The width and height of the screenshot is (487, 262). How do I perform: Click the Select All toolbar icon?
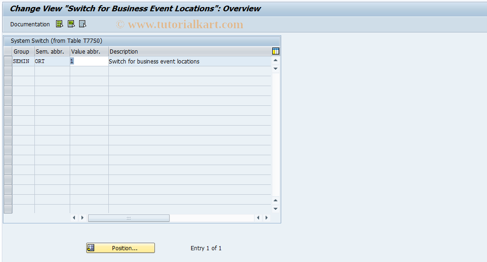pyautogui.click(x=59, y=24)
